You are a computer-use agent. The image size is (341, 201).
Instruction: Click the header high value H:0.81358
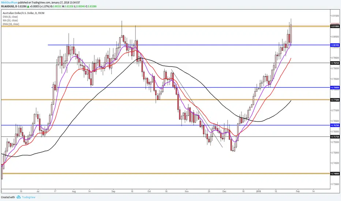pyautogui.click(x=68, y=6)
